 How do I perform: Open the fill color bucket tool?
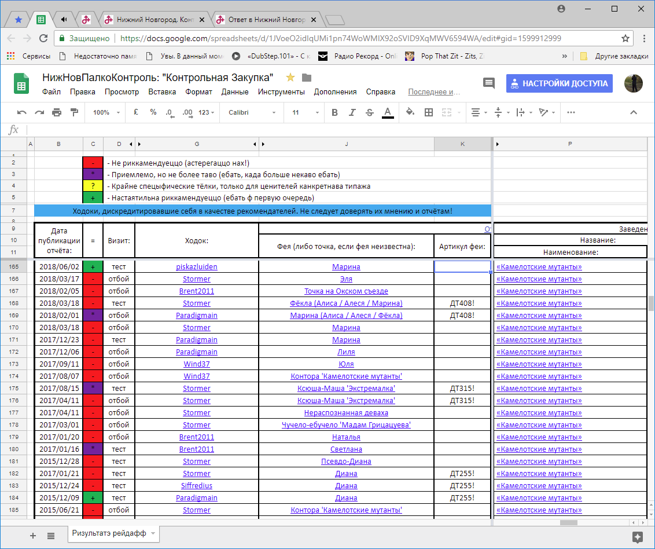pyautogui.click(x=410, y=112)
